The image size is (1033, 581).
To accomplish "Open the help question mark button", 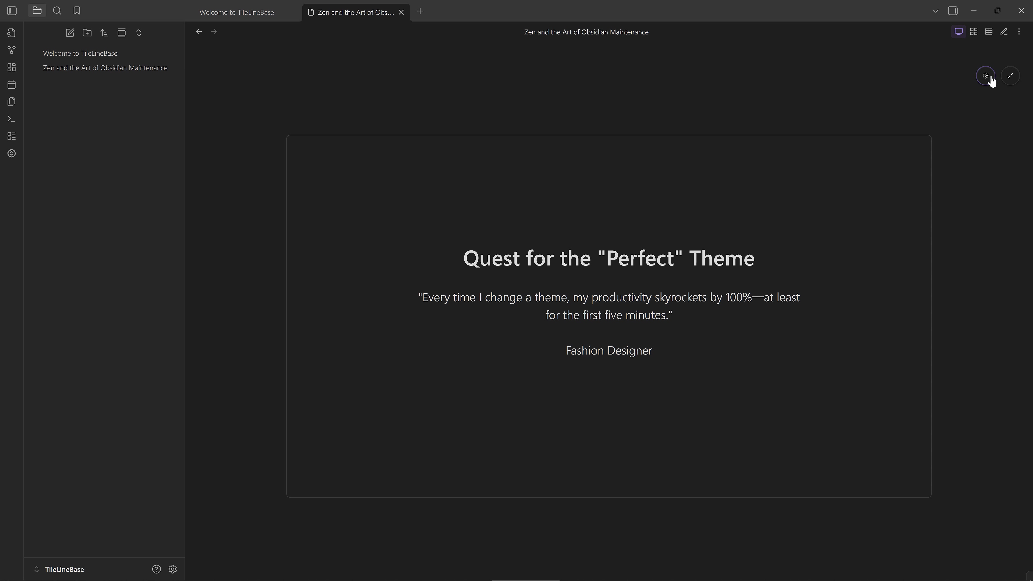I will [156, 569].
